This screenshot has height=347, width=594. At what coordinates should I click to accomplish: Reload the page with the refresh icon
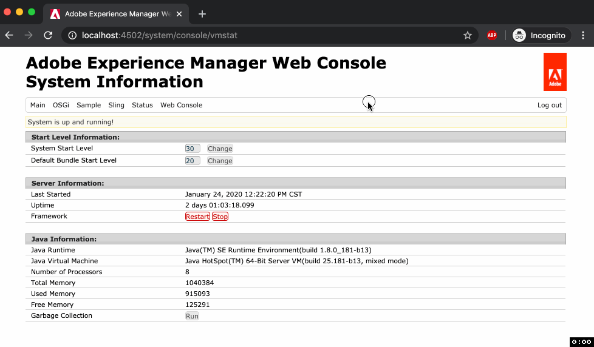tap(48, 35)
